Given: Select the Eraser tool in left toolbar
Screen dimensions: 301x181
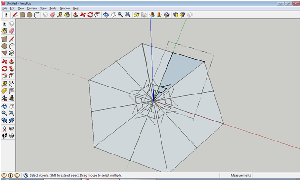Looking at the screenshot, I should point(12,31).
